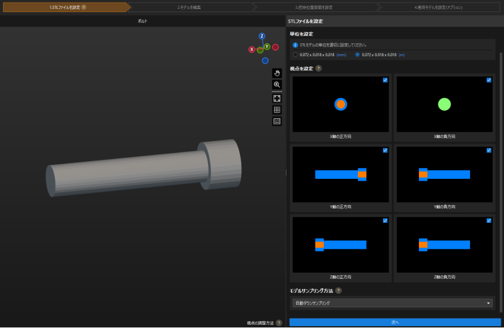Open help icon next to モデルサンプリング方法
The image size is (504, 328).
[339, 291]
